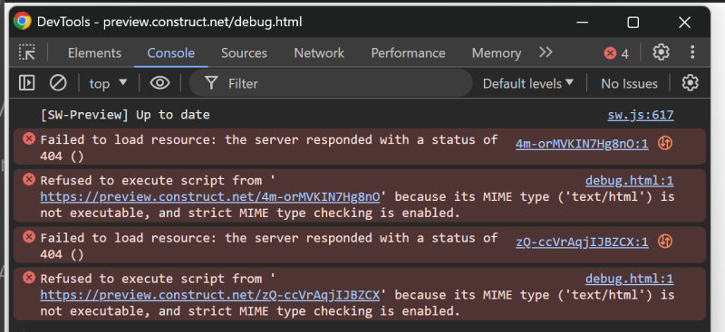This screenshot has width=725, height=332.
Task: Toggle the live expression eye icon
Action: coord(160,83)
